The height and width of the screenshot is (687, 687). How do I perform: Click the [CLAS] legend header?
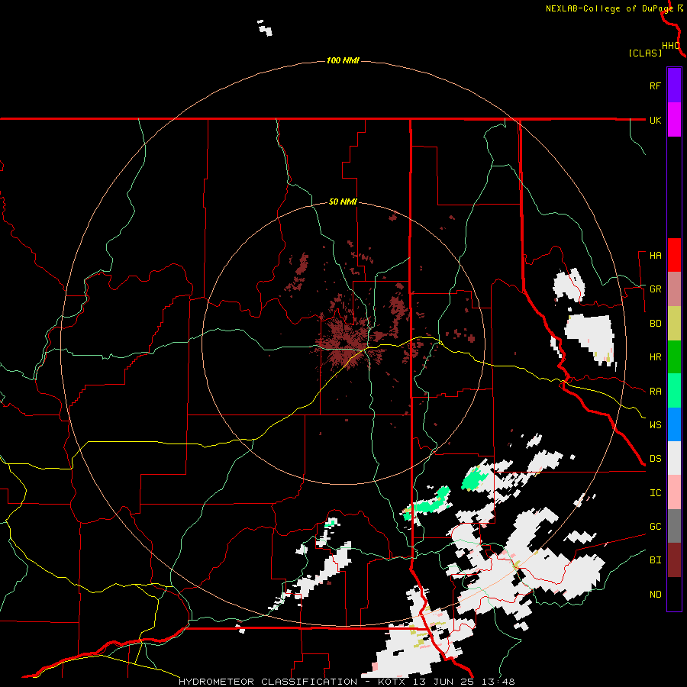point(645,53)
